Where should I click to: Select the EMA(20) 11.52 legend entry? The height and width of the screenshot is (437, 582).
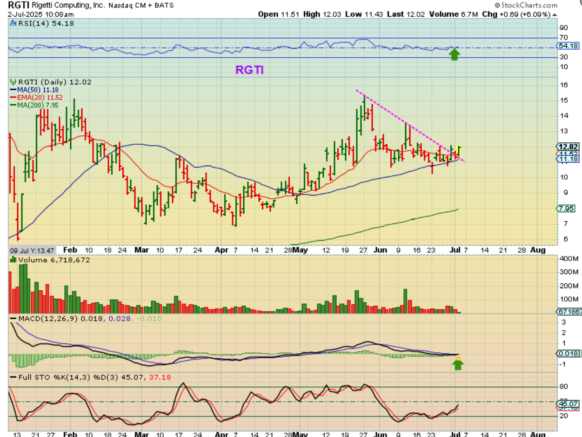click(x=36, y=97)
